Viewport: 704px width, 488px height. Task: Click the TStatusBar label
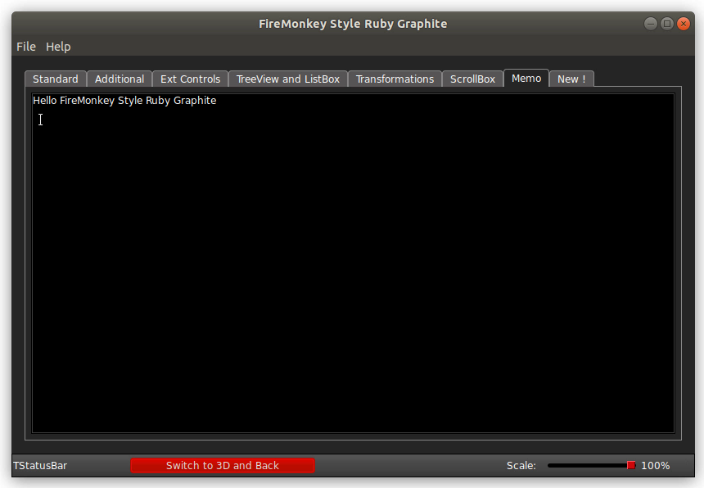[x=40, y=466]
